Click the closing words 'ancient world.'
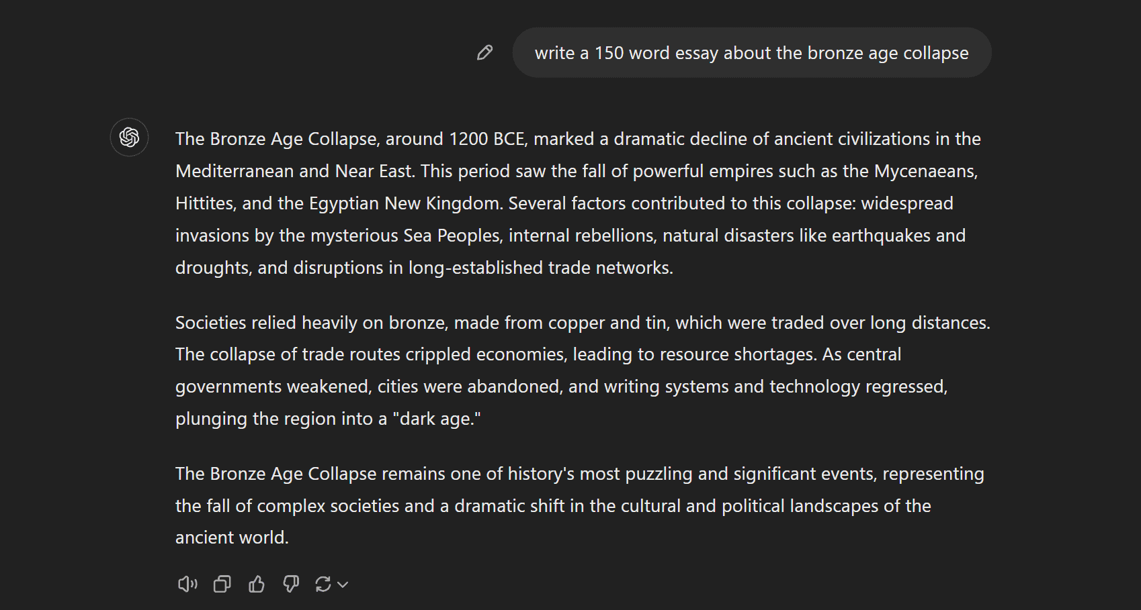Image resolution: width=1141 pixels, height=610 pixels. pyautogui.click(x=232, y=538)
